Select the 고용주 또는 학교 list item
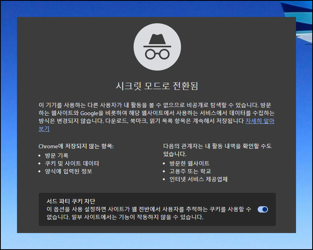 coord(190,171)
